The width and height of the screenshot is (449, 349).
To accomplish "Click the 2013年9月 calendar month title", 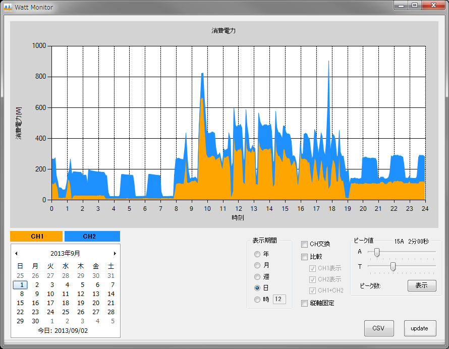I will (x=65, y=253).
